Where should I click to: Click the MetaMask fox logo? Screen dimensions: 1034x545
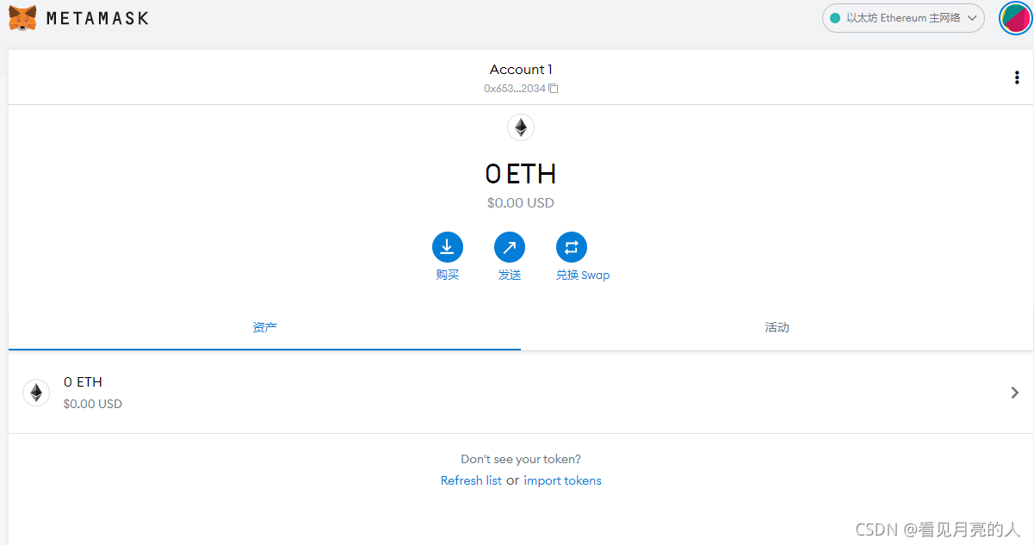22,17
